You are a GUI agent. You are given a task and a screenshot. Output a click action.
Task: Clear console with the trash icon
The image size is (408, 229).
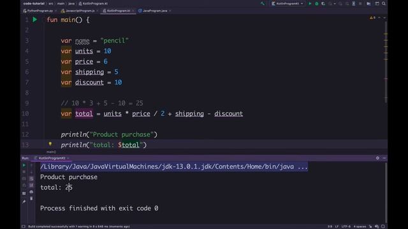click(31, 198)
